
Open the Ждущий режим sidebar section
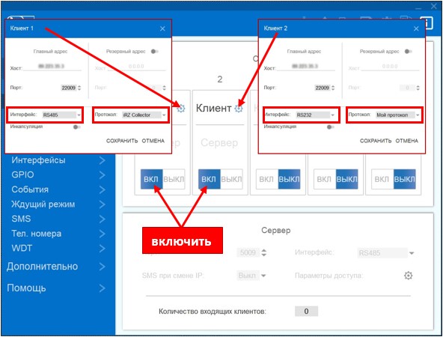click(58, 204)
